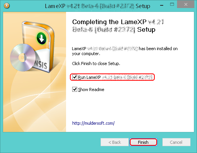Minimize the Setup window

click(x=162, y=5)
